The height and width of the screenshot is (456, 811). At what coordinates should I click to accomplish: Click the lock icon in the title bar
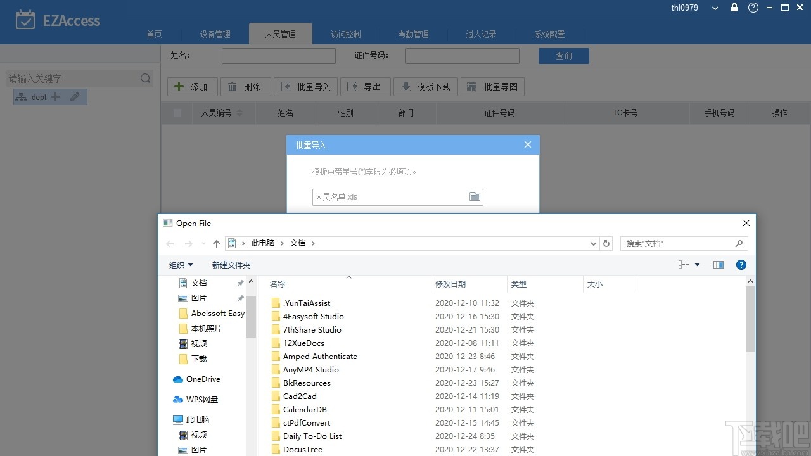(734, 8)
